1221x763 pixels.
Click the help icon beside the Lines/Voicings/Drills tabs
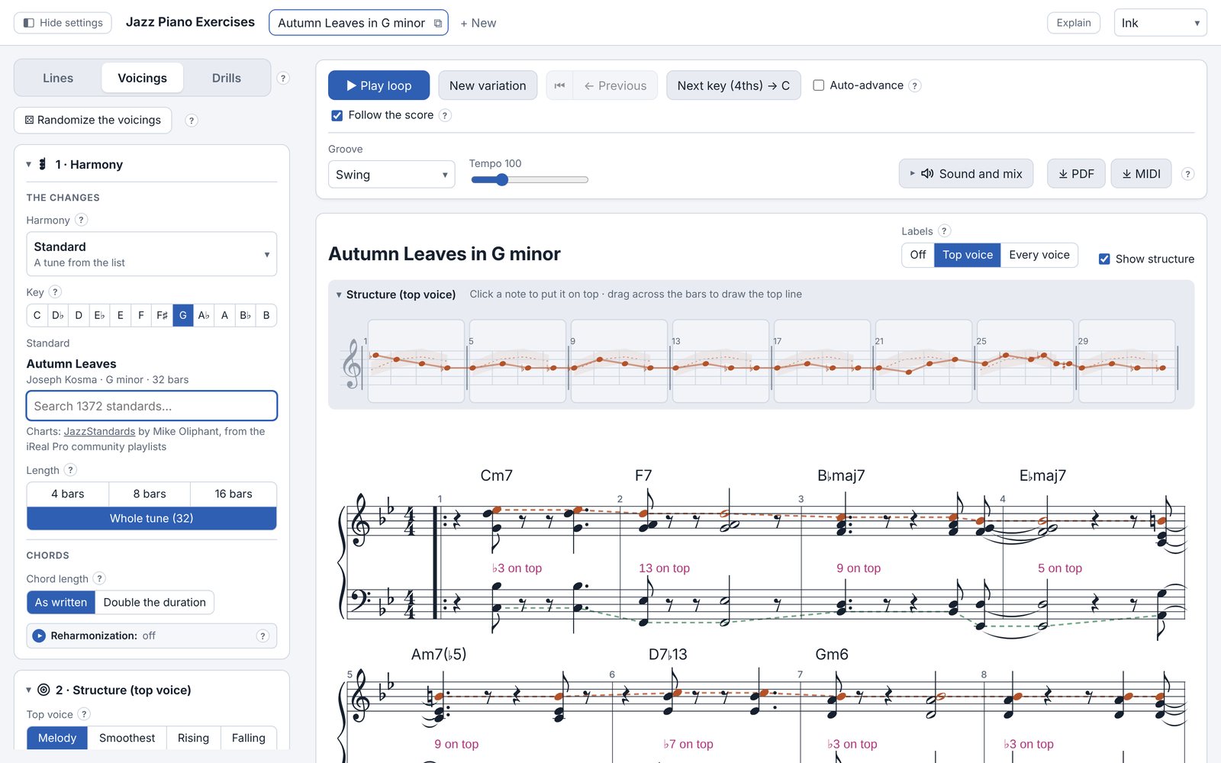pyautogui.click(x=283, y=78)
